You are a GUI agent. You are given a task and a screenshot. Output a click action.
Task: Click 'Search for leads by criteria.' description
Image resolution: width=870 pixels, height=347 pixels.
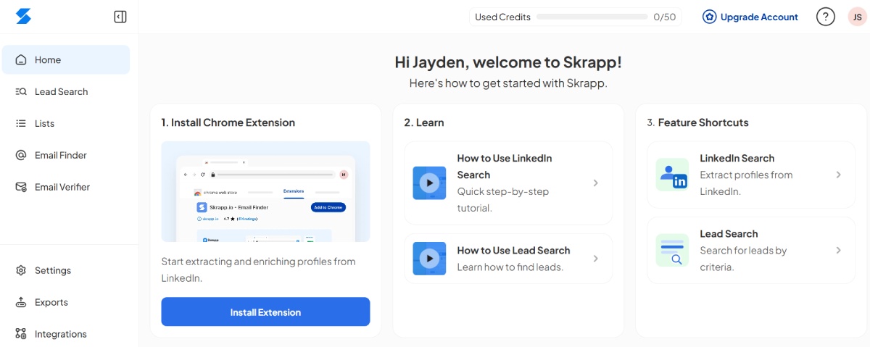(x=743, y=259)
